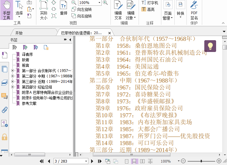Open the Security lock side panel
The height and width of the screenshot is (165, 227).
point(5,137)
